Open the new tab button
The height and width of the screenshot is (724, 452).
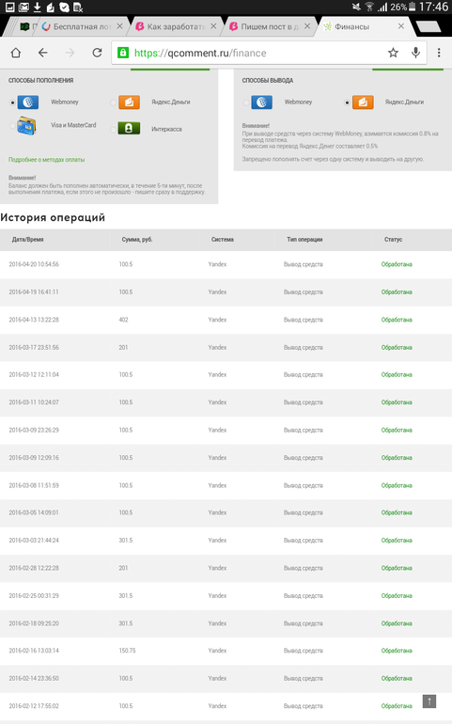(428, 26)
